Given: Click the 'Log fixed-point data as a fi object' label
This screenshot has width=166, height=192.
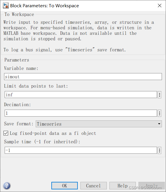Looking at the screenshot, I should coord(53,133).
